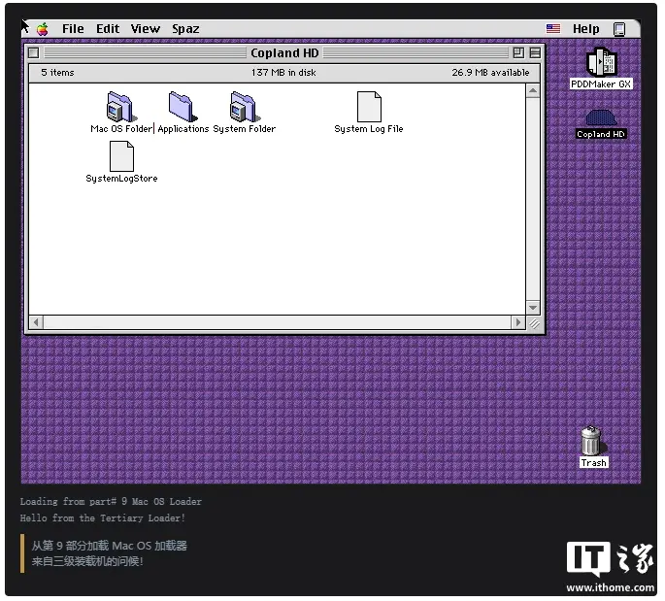
Task: Open the File menu
Action: tap(73, 29)
